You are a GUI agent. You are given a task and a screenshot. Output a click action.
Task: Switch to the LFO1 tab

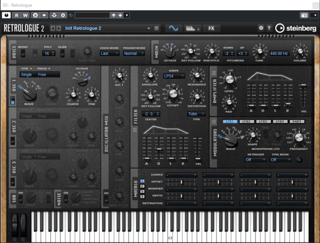[230, 121]
